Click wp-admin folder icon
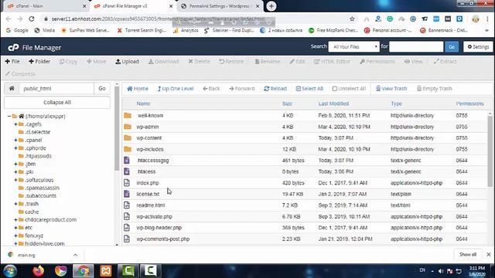 [x=128, y=127]
